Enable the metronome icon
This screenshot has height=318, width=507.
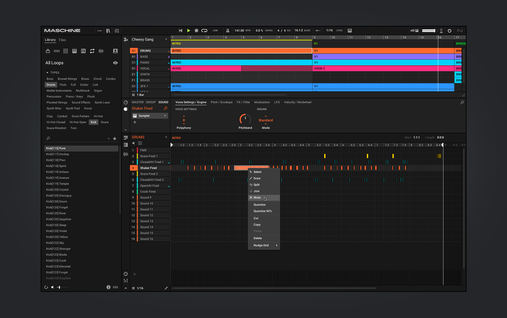point(227,31)
